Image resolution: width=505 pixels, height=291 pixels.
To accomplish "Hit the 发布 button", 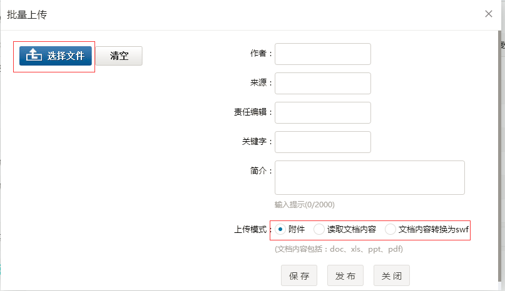I will (345, 275).
